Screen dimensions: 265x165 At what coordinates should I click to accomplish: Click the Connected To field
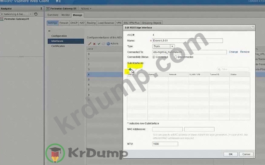[x=189, y=52]
